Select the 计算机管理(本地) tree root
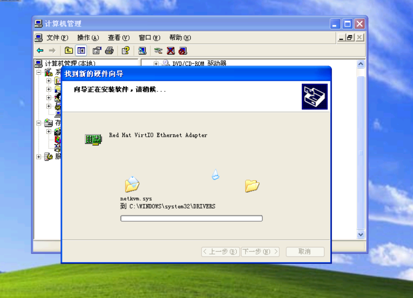This screenshot has height=298, width=413. 70,64
